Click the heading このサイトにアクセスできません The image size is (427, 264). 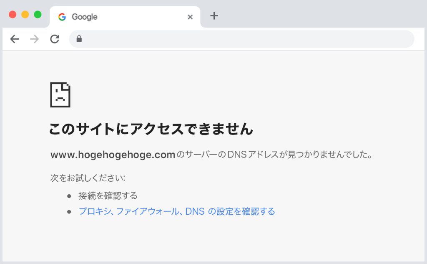[x=151, y=129]
